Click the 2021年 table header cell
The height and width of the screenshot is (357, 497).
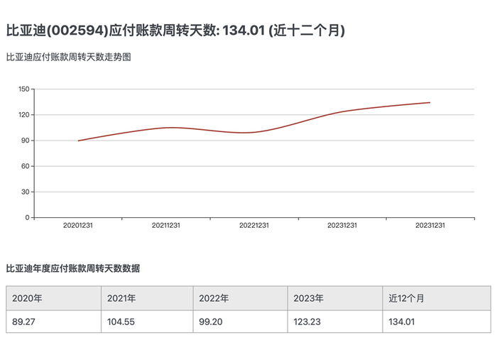147,298
